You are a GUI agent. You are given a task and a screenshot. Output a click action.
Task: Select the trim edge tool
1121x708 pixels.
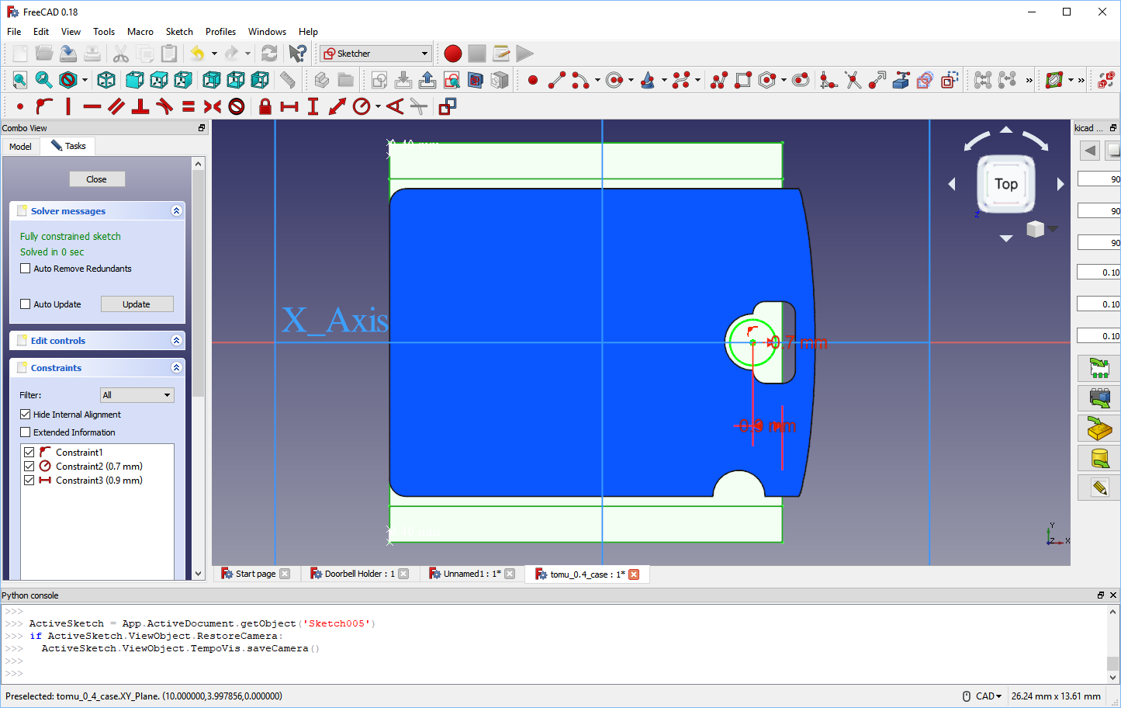pyautogui.click(x=852, y=80)
